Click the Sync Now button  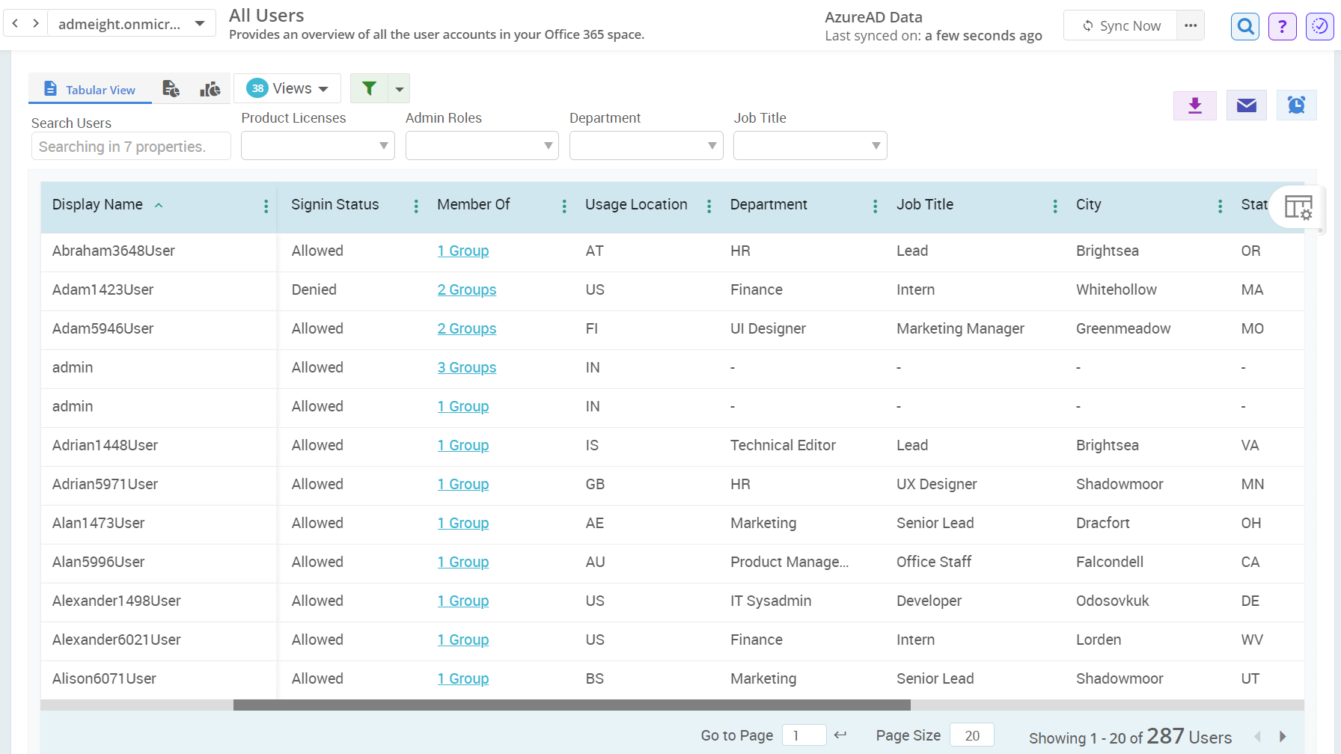click(x=1120, y=25)
